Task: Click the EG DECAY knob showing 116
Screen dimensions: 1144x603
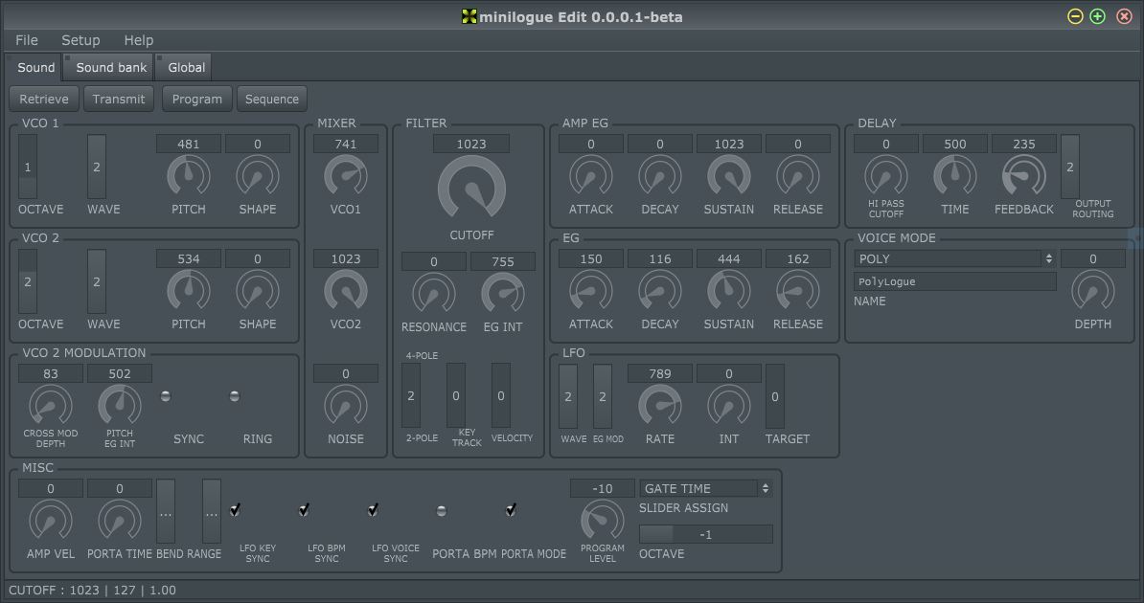Action: pos(659,291)
